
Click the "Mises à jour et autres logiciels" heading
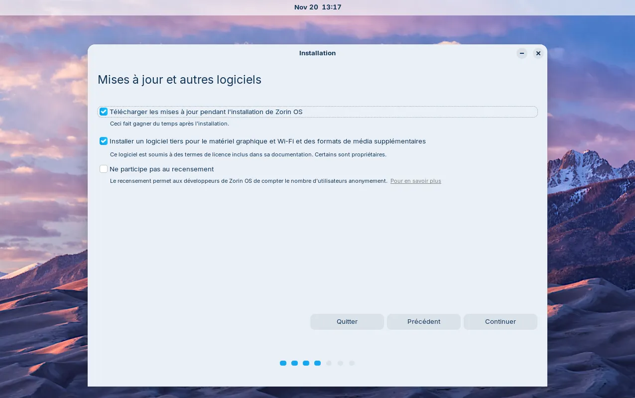(x=179, y=80)
